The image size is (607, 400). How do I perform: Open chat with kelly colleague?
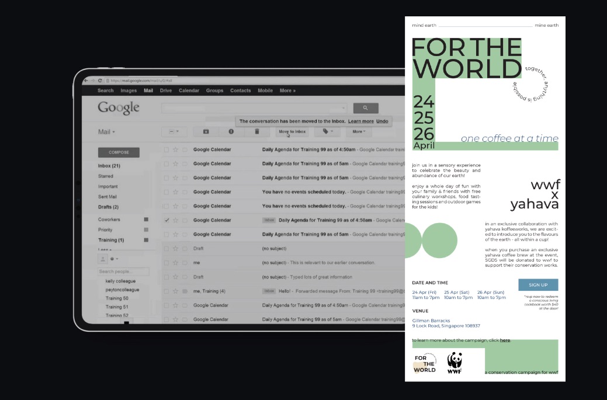coord(120,281)
